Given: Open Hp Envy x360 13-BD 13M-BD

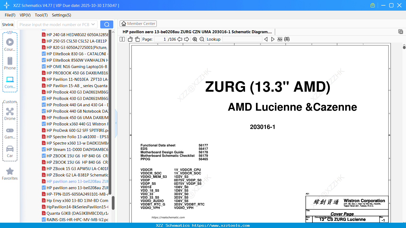Looking at the screenshot, I should [75, 200].
